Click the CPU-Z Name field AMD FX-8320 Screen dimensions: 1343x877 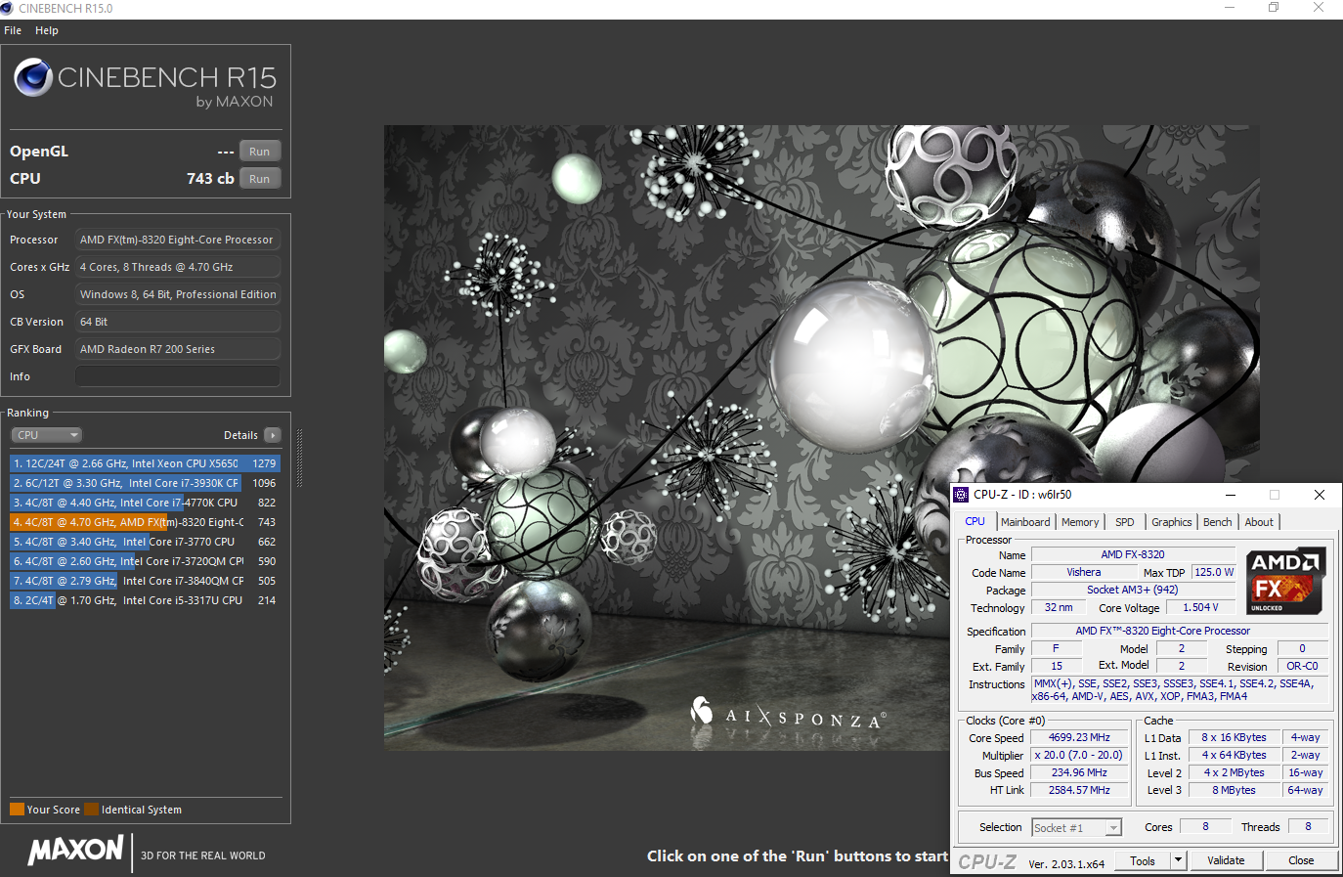(x=1132, y=555)
